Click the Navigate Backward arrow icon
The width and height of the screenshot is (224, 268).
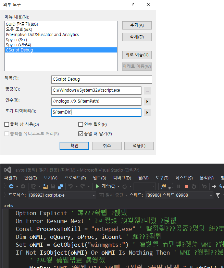(x=11, y=186)
